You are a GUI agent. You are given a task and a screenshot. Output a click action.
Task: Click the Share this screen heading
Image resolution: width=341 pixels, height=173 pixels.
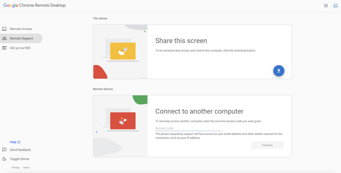click(181, 41)
